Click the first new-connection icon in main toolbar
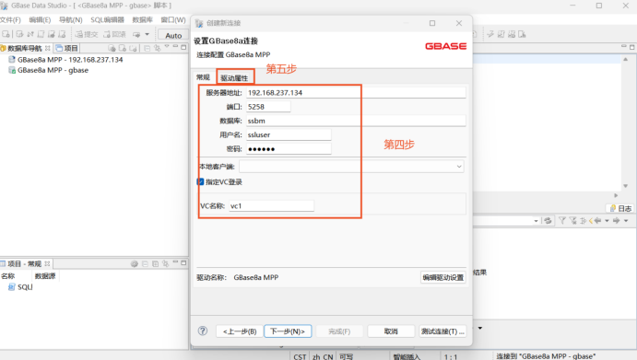The image size is (637, 360). 6,34
